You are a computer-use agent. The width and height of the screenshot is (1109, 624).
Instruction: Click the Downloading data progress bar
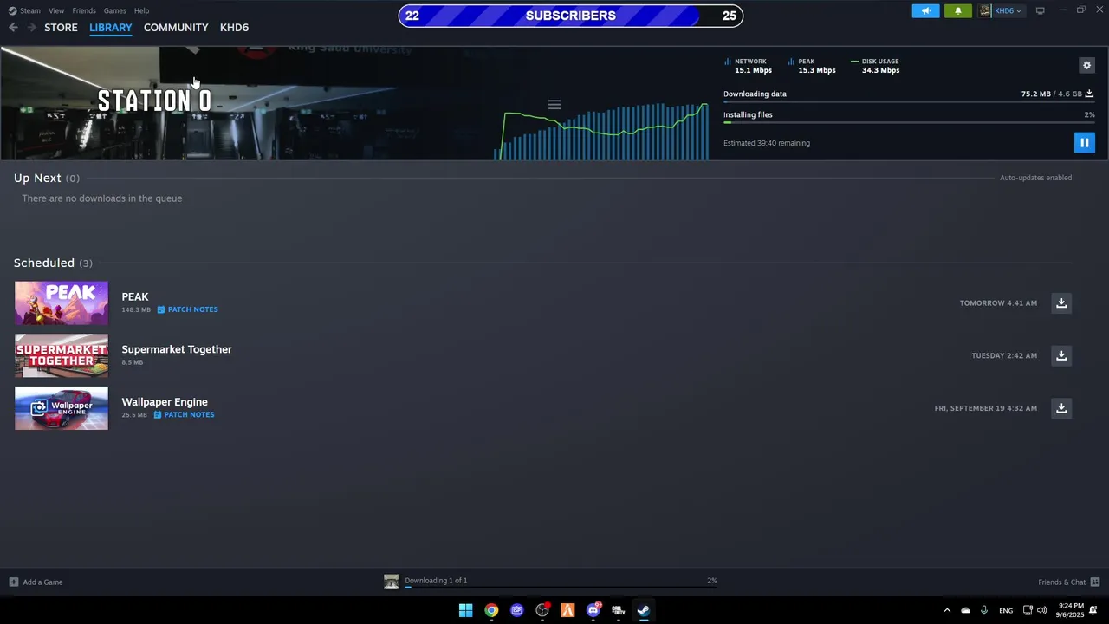pyautogui.click(x=909, y=102)
